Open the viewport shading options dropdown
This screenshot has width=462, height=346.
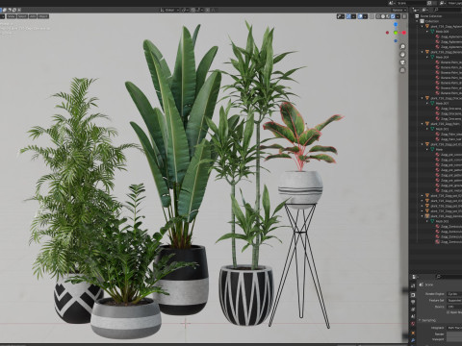[x=398, y=16]
